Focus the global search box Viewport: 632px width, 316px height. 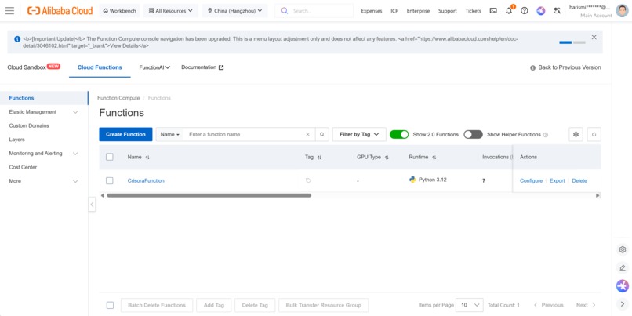click(x=314, y=11)
